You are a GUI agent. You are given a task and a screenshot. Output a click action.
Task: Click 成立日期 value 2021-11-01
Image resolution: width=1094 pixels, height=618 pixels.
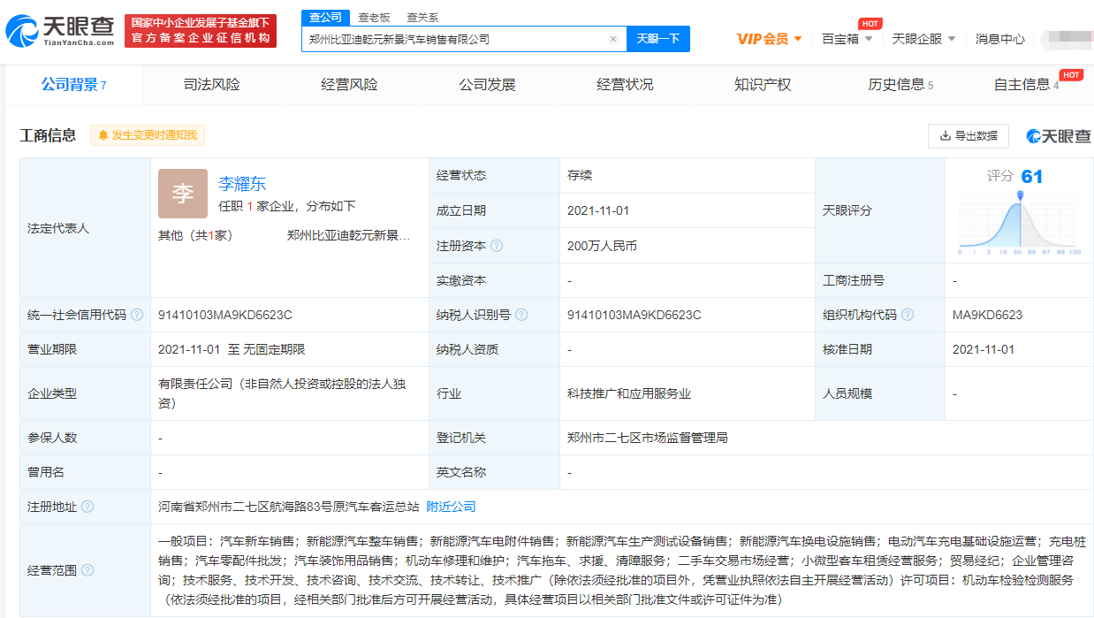597,210
